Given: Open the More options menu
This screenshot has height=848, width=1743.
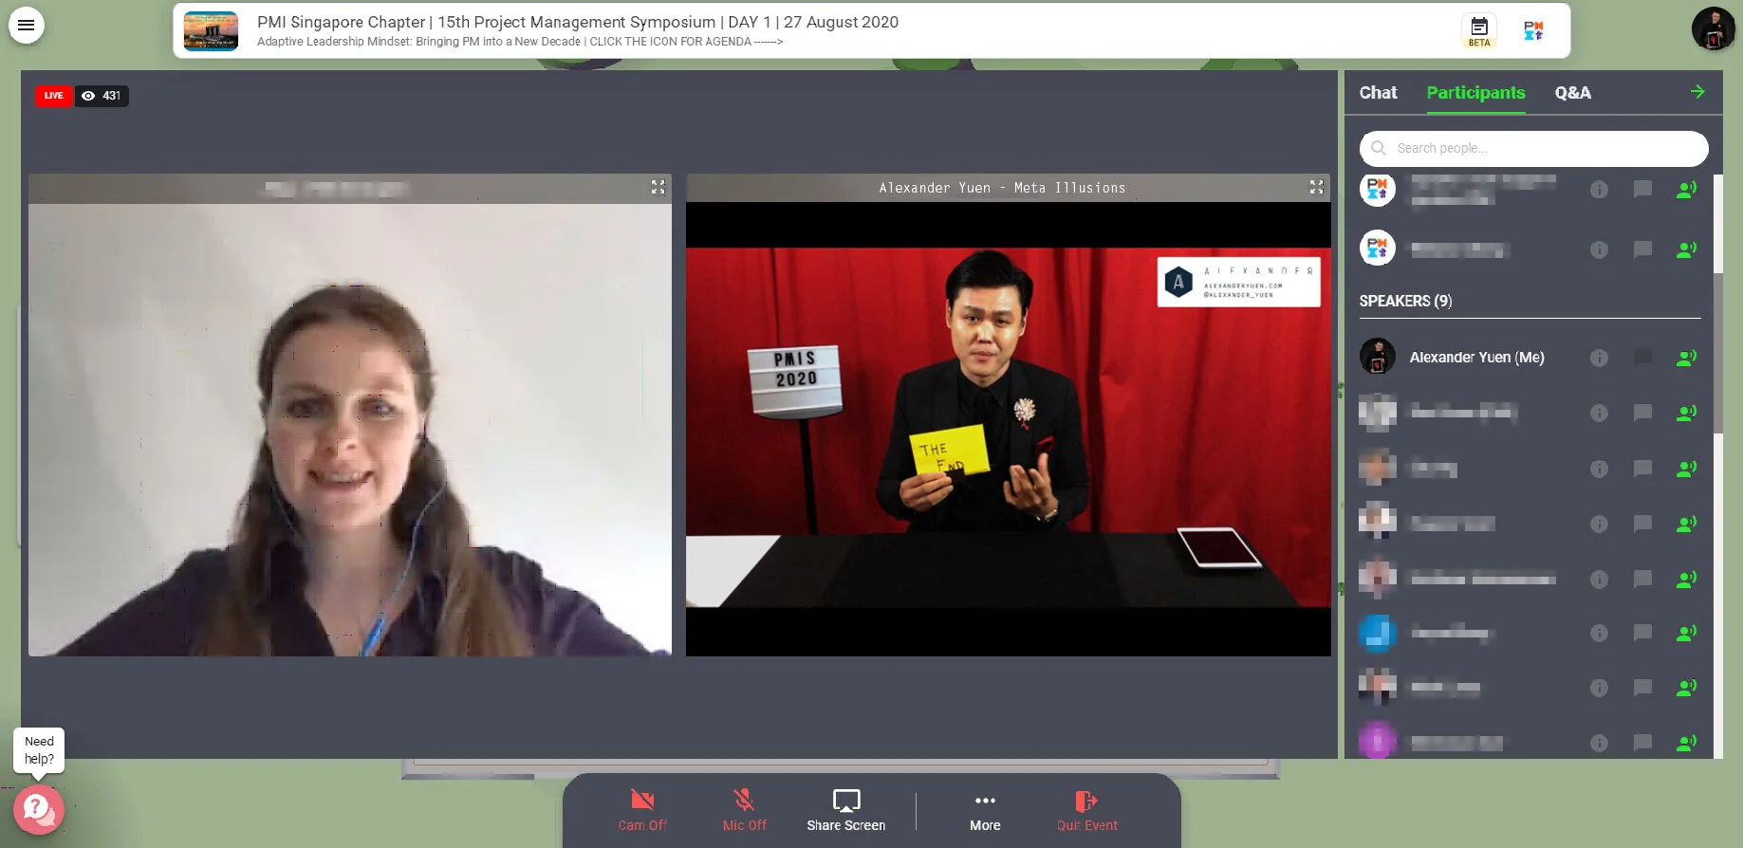Looking at the screenshot, I should pos(985,810).
